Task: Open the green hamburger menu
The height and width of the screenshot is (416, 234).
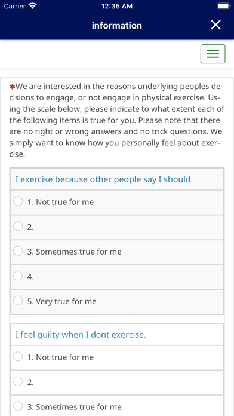Action: (x=213, y=54)
